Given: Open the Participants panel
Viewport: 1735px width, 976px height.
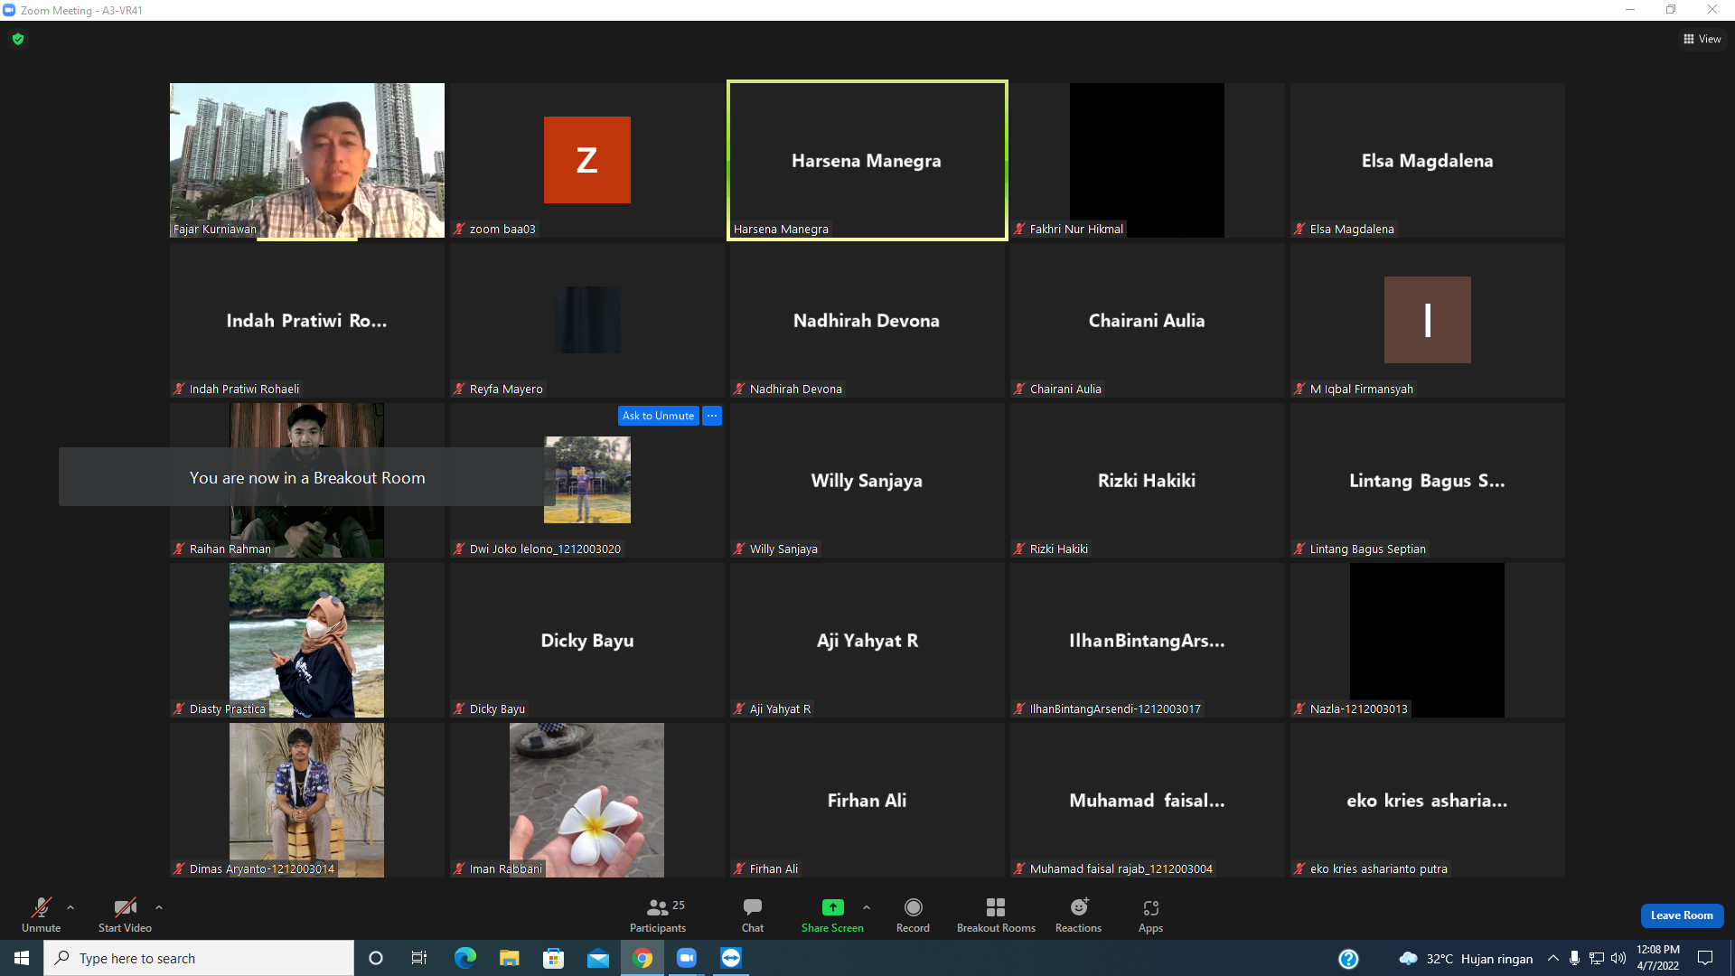Looking at the screenshot, I should (x=658, y=915).
